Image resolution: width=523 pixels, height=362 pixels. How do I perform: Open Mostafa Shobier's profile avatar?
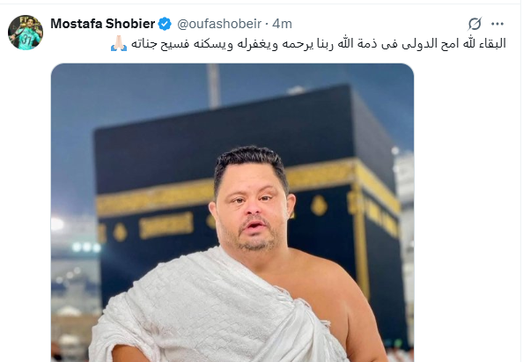(26, 33)
